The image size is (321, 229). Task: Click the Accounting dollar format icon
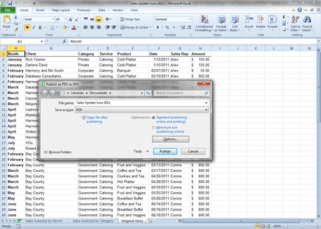157,27
